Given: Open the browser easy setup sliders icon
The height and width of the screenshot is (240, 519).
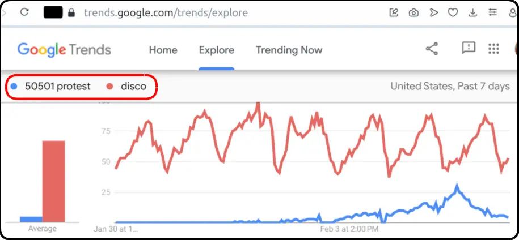Looking at the screenshot, I should 492,13.
